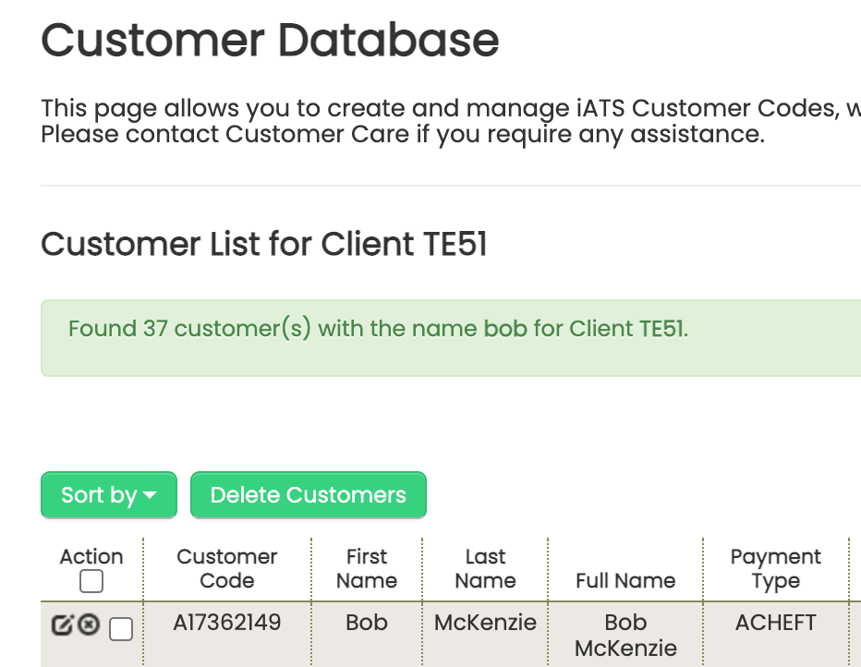This screenshot has width=861, height=667.
Task: Open the edit icon for customer A17362149
Action: click(x=62, y=625)
